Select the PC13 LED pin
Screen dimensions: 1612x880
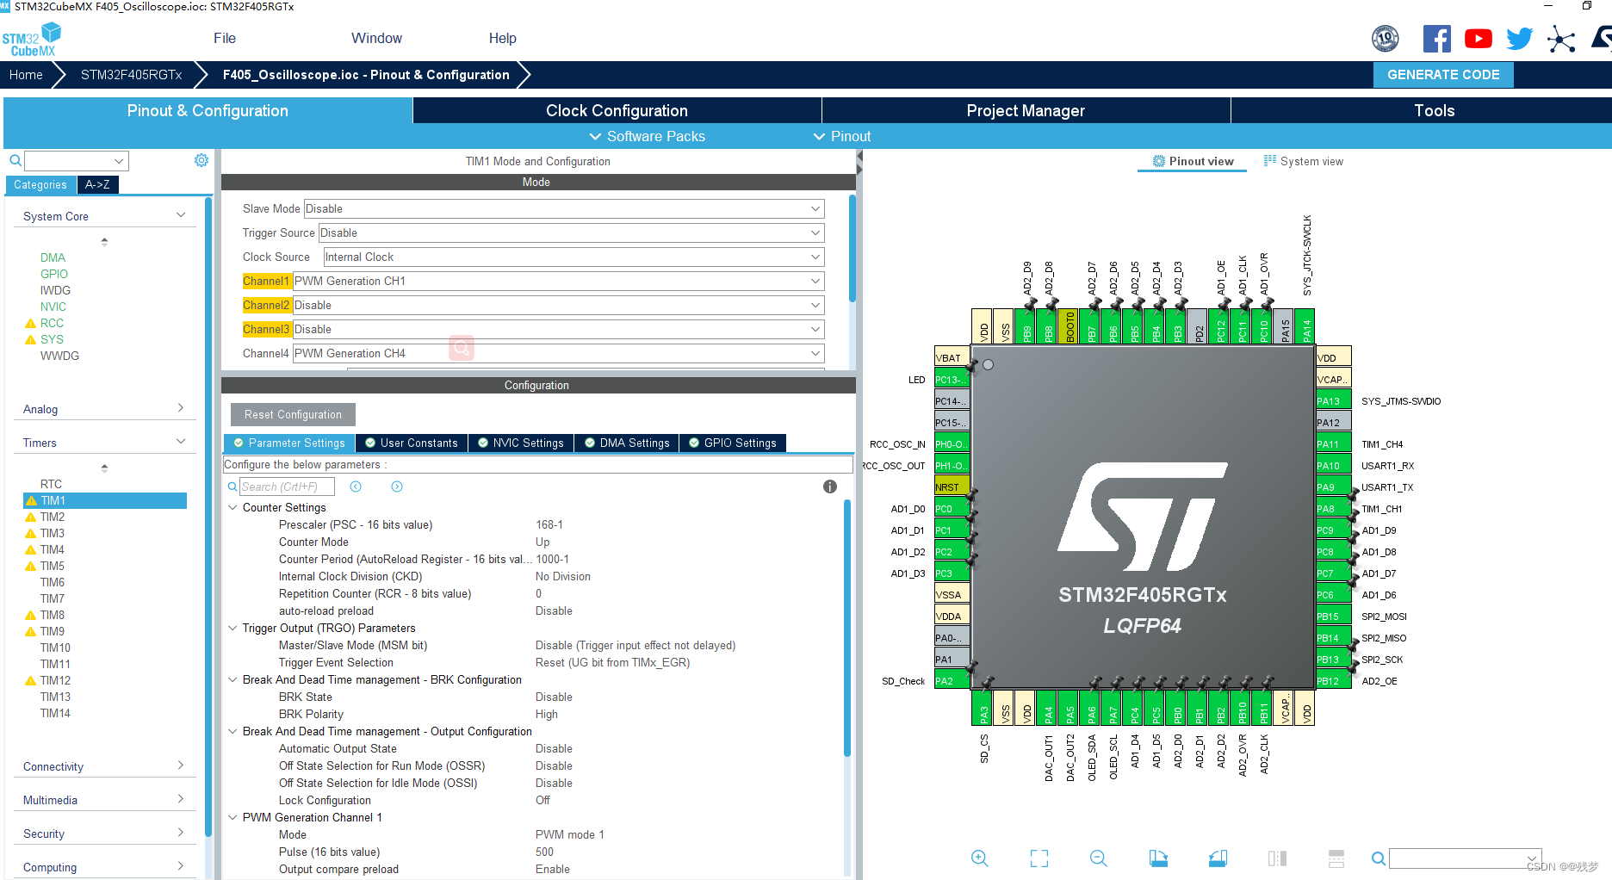[x=952, y=380]
